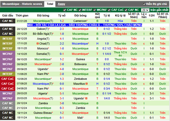Click 'Bờ Biển Ngà(T)' team name
Image resolution: width=170 pixels, height=121 pixels.
(x=43, y=34)
